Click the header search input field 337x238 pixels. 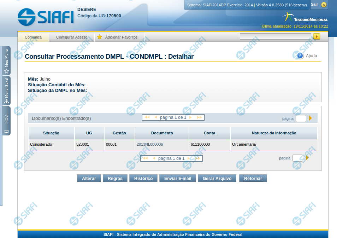[275, 36]
